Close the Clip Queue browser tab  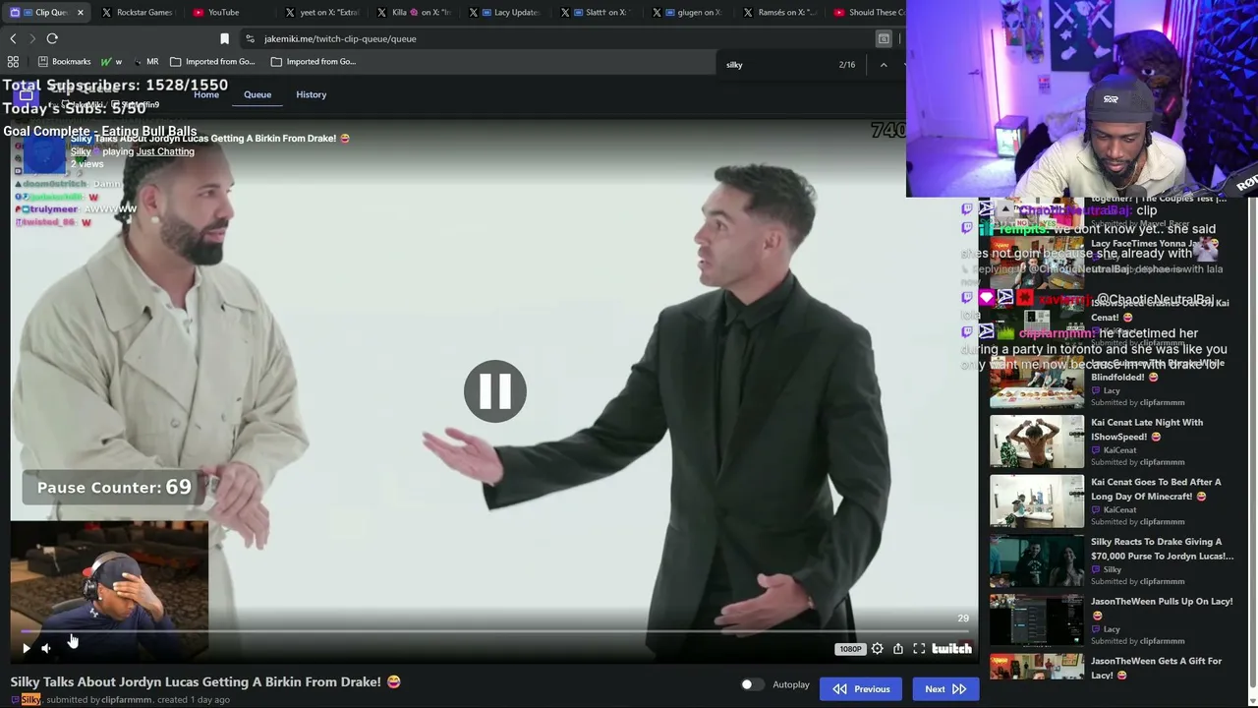click(81, 13)
